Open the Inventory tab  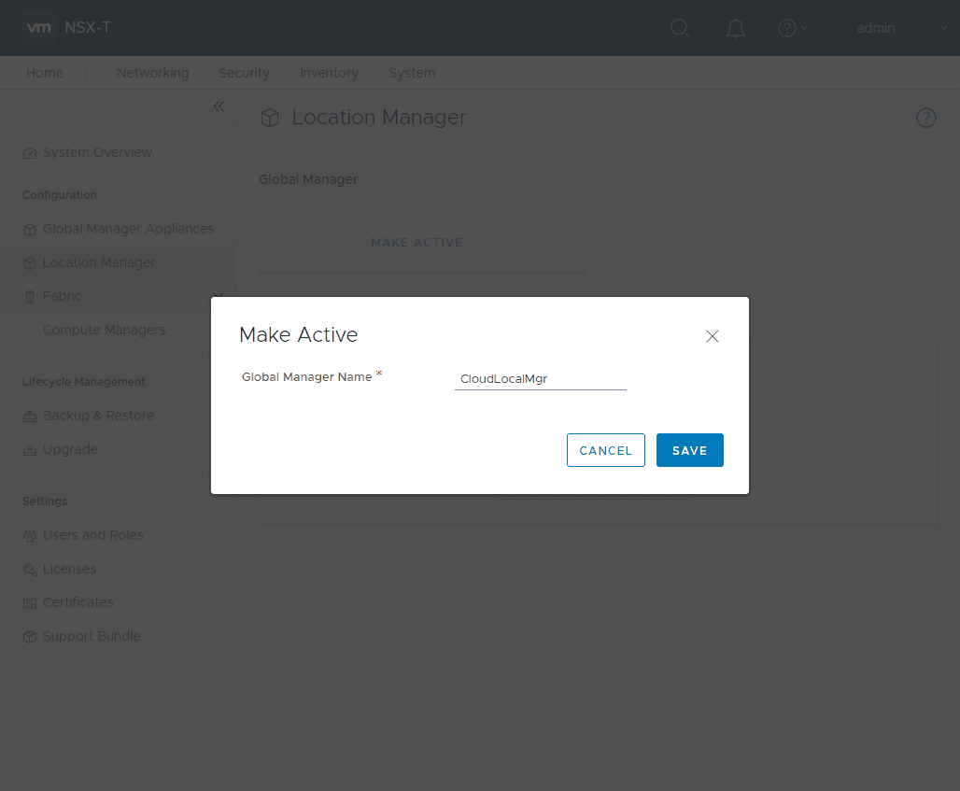pos(329,73)
